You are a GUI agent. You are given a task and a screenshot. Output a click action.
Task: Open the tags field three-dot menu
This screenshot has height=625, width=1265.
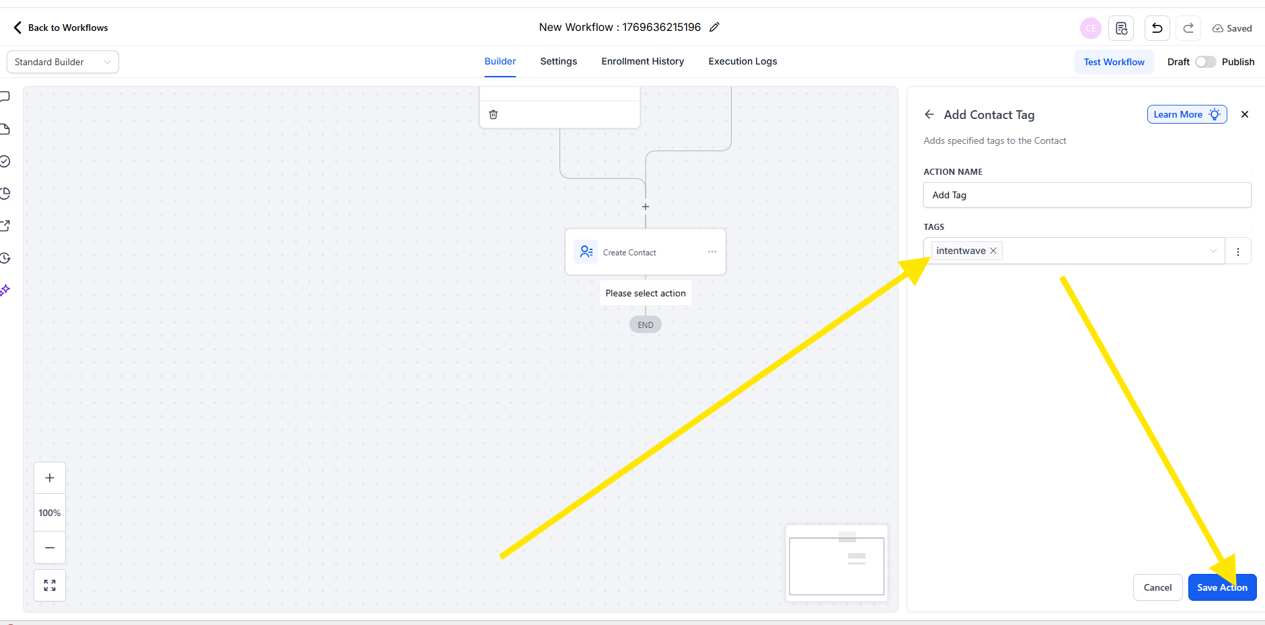click(1237, 251)
